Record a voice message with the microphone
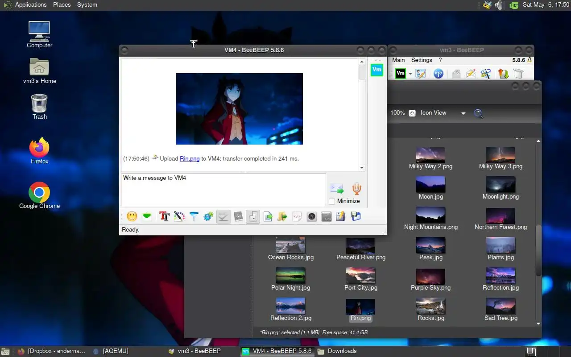571x357 pixels. click(x=356, y=189)
